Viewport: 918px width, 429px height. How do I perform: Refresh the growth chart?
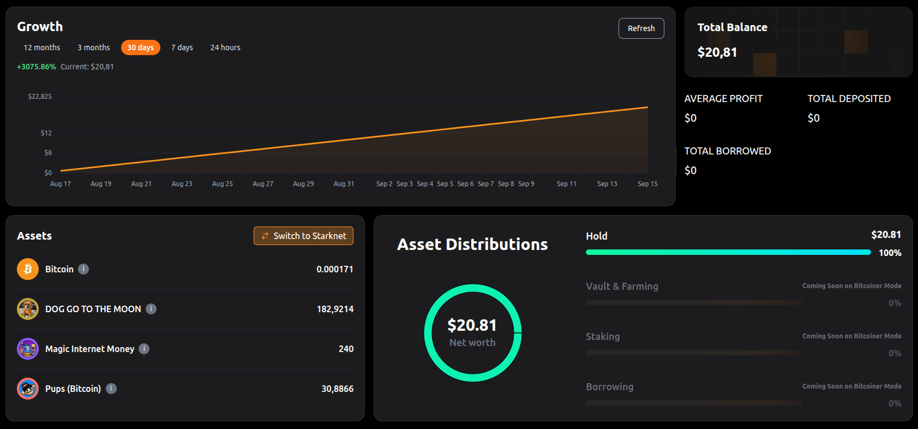coord(641,28)
